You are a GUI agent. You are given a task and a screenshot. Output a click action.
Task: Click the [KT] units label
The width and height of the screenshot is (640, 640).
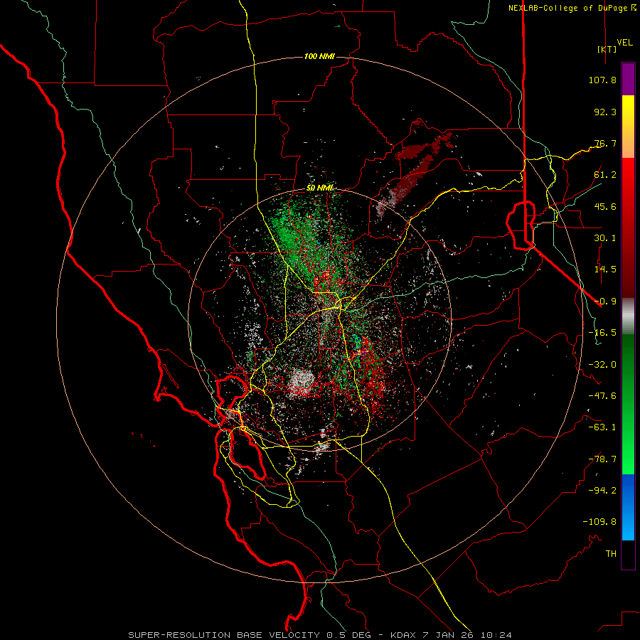click(607, 49)
